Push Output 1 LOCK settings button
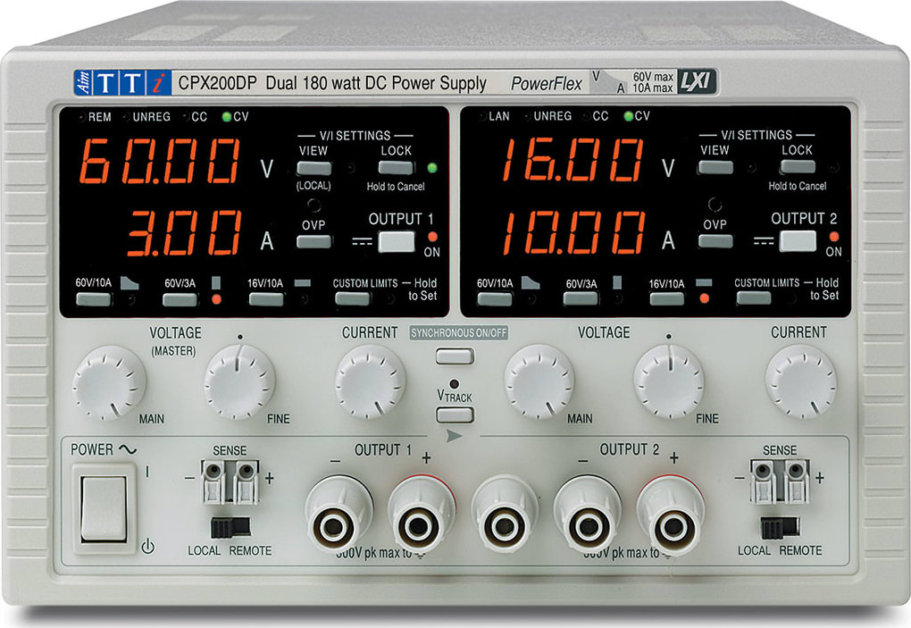 (x=396, y=168)
